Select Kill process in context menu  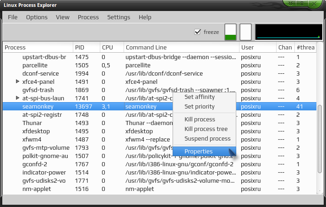click(x=200, y=120)
